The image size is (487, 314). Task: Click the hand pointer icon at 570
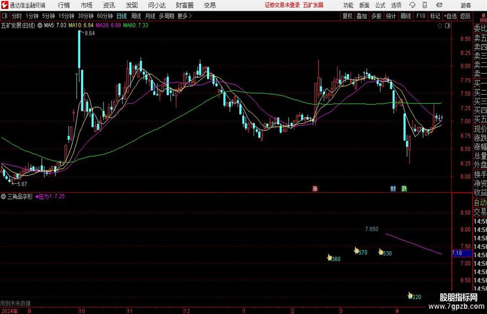357,251
